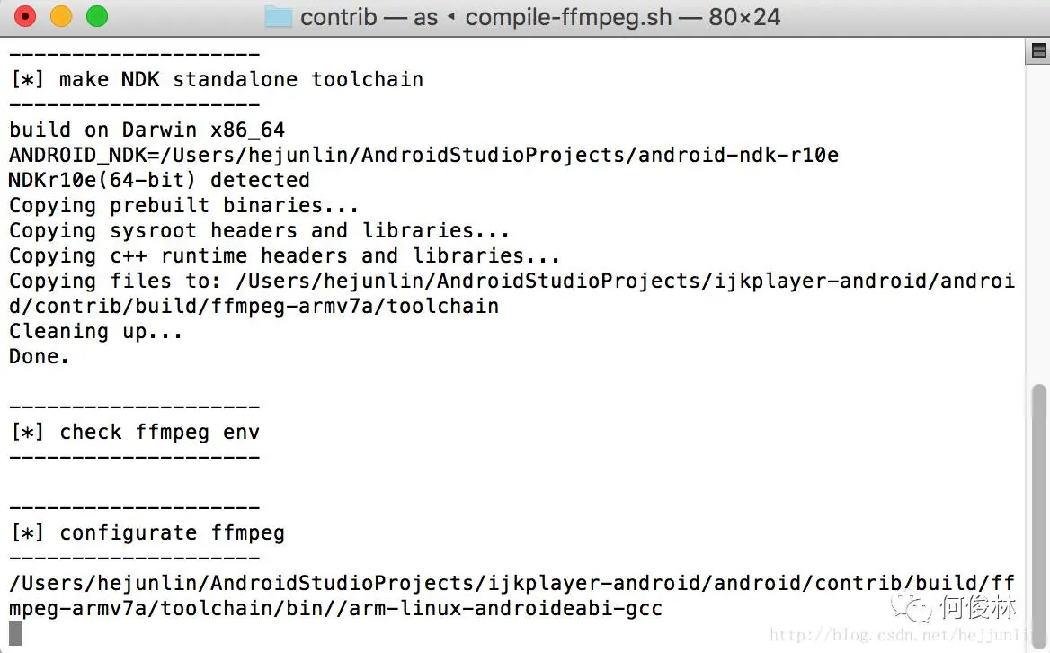The image size is (1050, 653).
Task: Click the 何俊林 watermark text
Action: coord(978,607)
